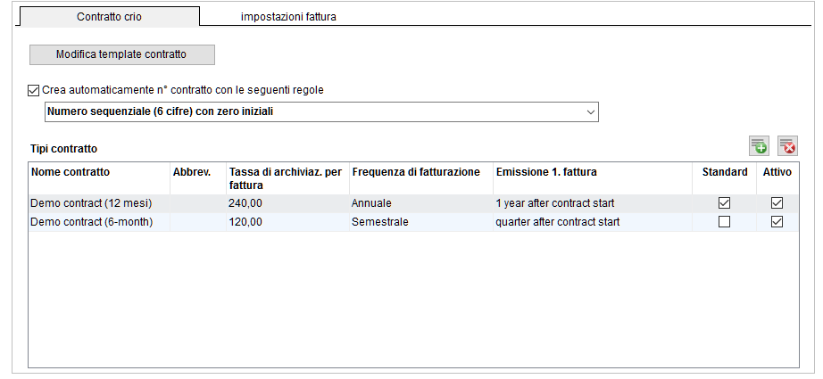Select the Contratto crio tab
The image size is (823, 379).
pyautogui.click(x=109, y=16)
